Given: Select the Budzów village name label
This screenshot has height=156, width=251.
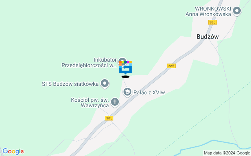Looking at the screenshot, I should click(207, 37).
